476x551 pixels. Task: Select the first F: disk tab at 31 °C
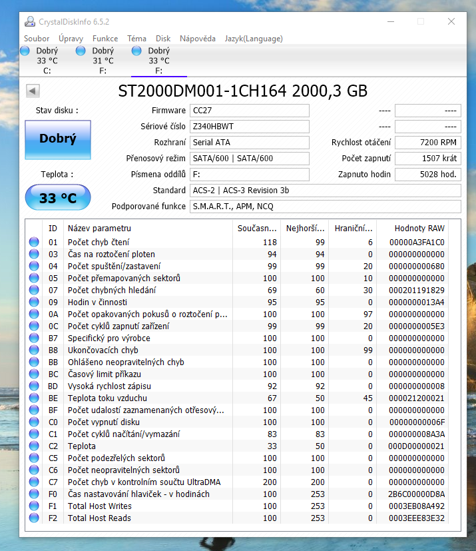click(103, 61)
